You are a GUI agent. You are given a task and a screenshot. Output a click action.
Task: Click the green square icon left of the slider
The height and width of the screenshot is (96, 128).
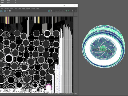point(68,11)
